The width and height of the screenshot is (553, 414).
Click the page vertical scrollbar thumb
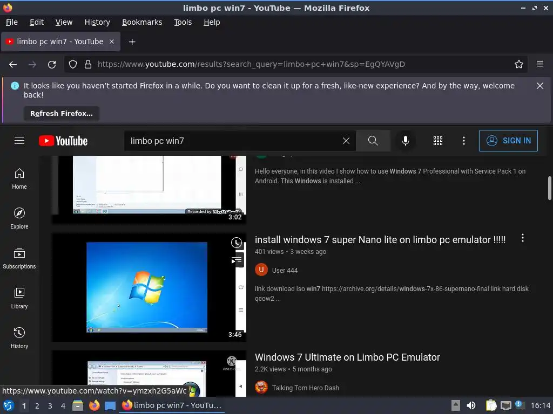[x=549, y=188]
